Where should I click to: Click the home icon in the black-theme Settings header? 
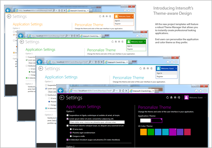(x=171, y=98)
